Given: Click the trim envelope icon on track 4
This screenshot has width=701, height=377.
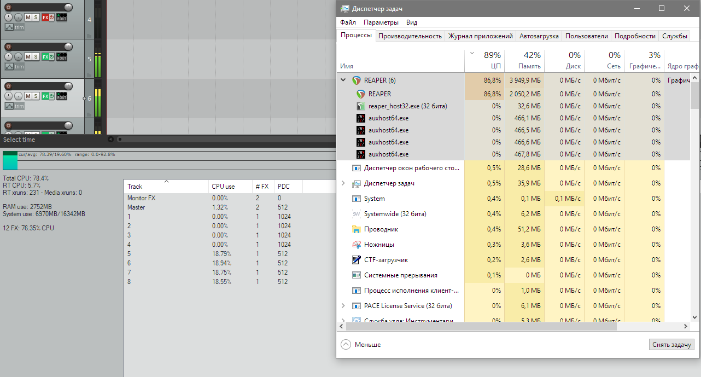Looking at the screenshot, I should point(9,27).
